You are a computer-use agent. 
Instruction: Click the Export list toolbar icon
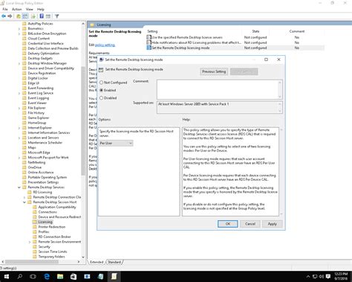coord(33,16)
